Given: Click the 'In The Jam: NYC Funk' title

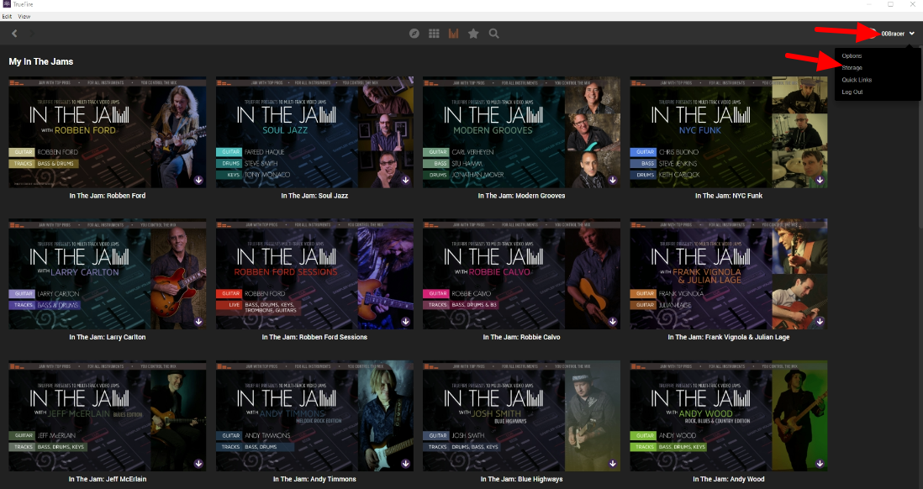Looking at the screenshot, I should click(729, 196).
